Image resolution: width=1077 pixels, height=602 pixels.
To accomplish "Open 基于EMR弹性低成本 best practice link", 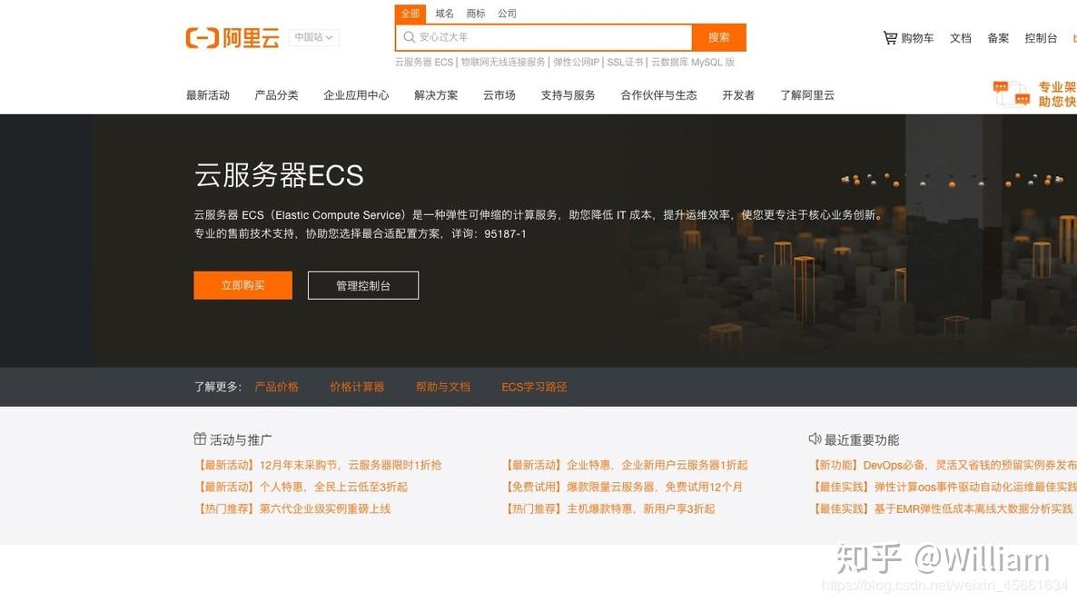I will click(942, 509).
